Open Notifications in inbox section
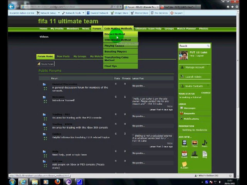 coord(191,119)
